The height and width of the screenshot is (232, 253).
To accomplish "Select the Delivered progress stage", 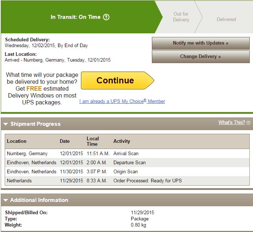I will (x=226, y=19).
